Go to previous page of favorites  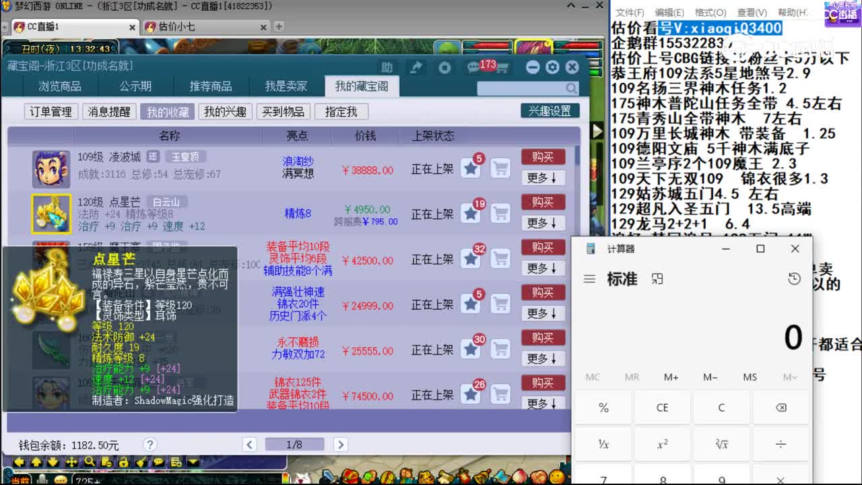(250, 445)
